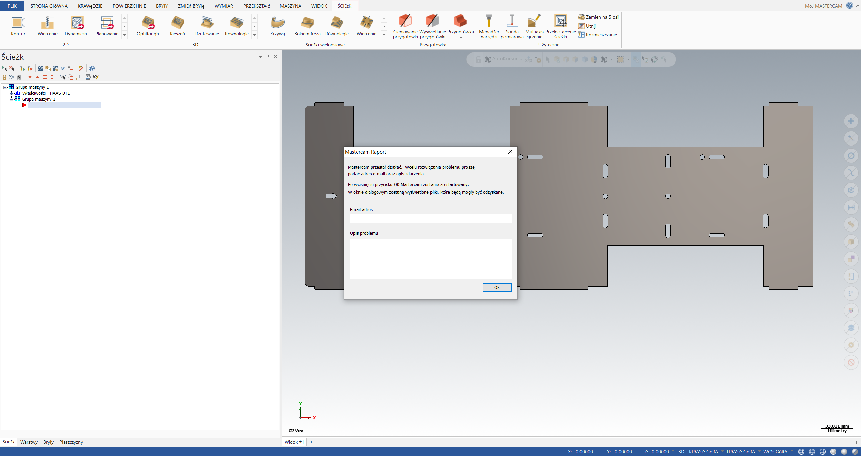The image size is (861, 456).
Task: Click the Rozmieszczanie nesting command
Action: 598,35
